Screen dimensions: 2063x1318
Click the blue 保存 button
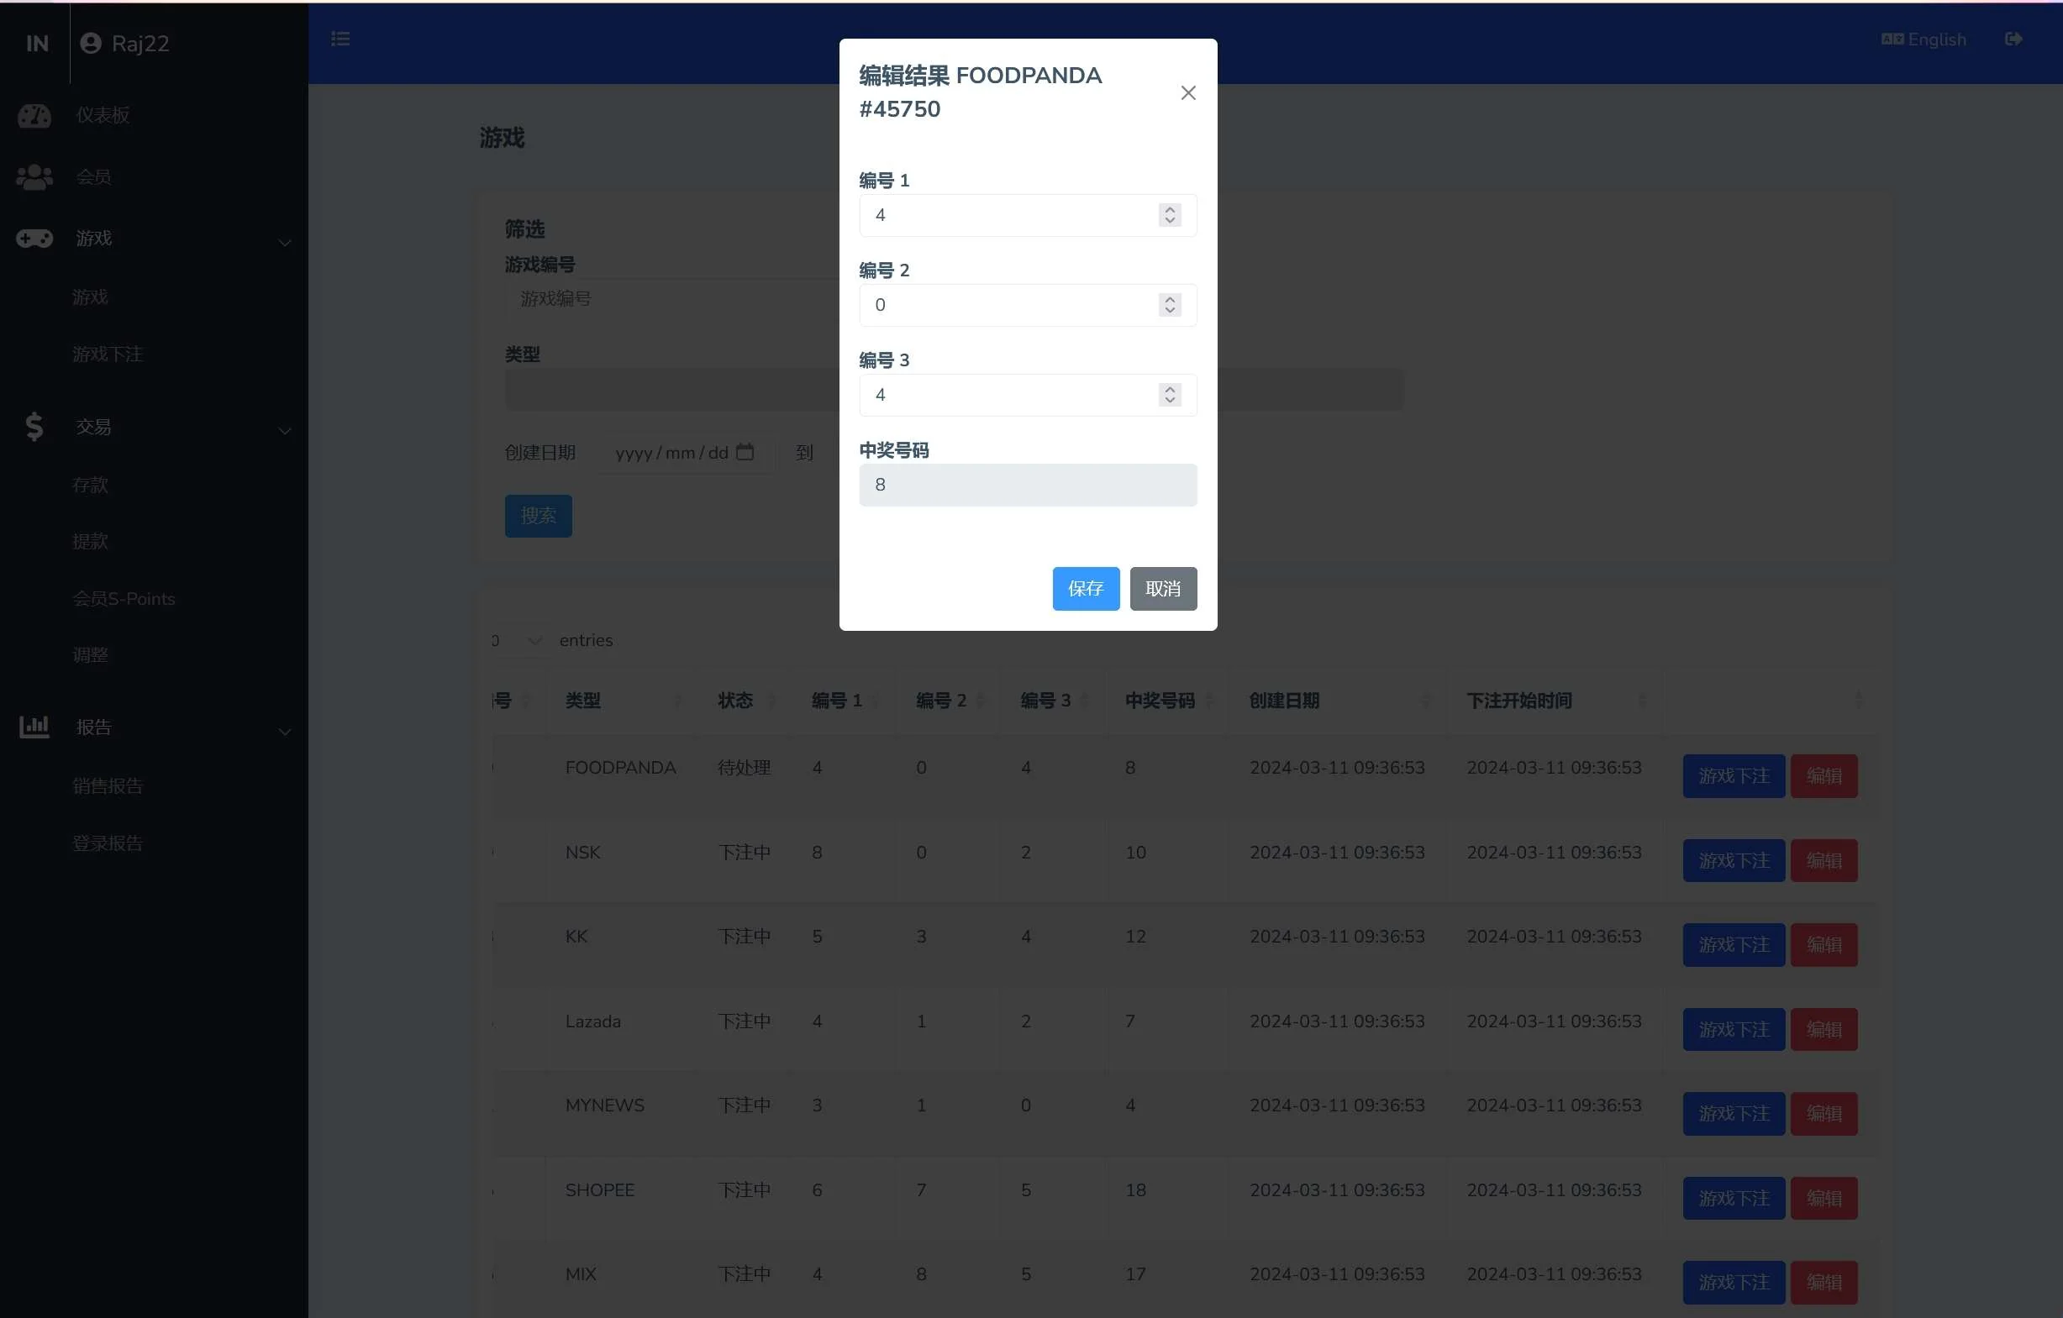point(1086,589)
